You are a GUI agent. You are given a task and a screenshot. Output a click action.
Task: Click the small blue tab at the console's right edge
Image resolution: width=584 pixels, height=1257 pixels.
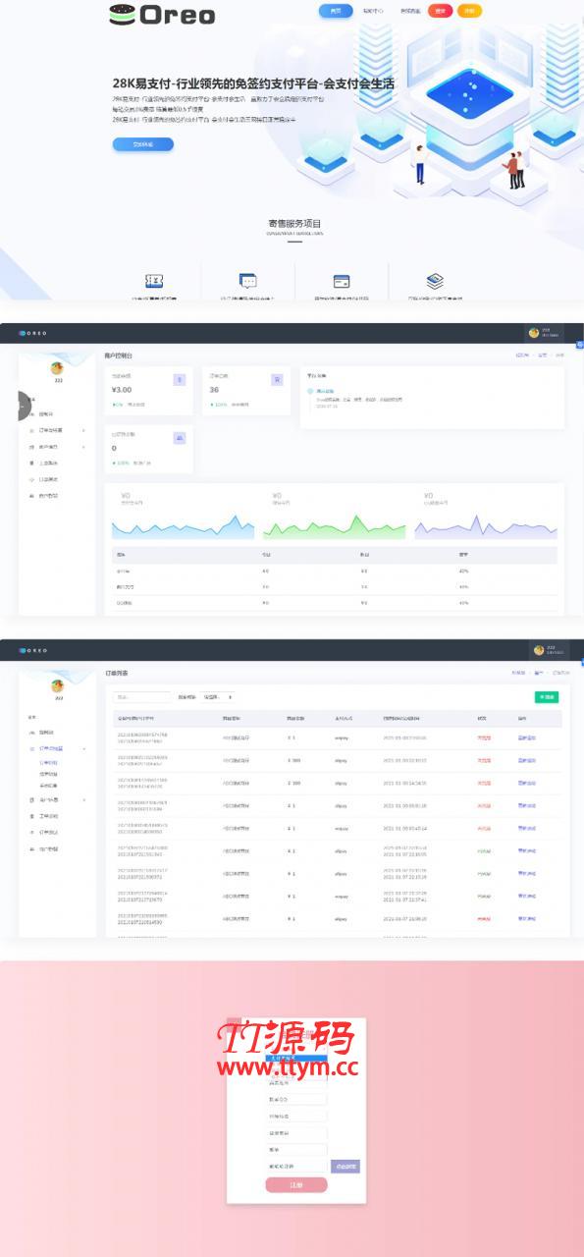(580, 344)
